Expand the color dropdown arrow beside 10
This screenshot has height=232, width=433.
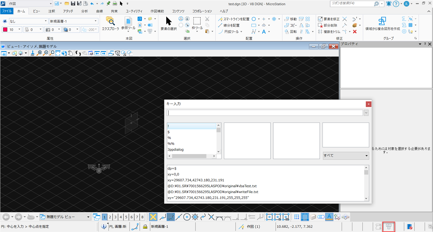tap(19, 29)
